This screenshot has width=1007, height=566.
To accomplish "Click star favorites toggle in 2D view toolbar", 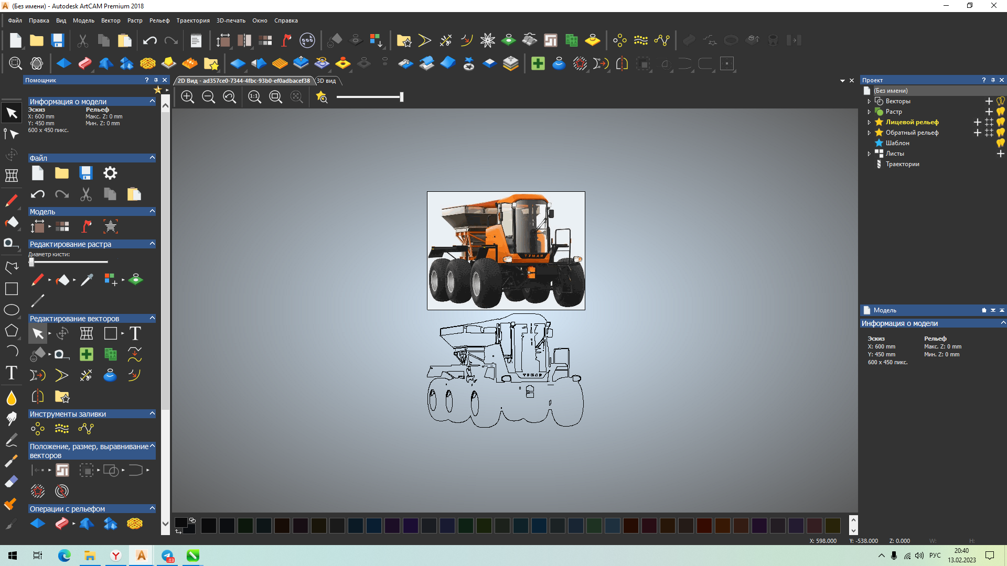I will 322,97.
